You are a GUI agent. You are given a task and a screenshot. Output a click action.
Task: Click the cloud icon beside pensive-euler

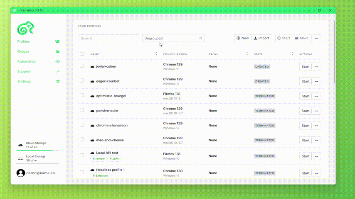[x=92, y=111]
